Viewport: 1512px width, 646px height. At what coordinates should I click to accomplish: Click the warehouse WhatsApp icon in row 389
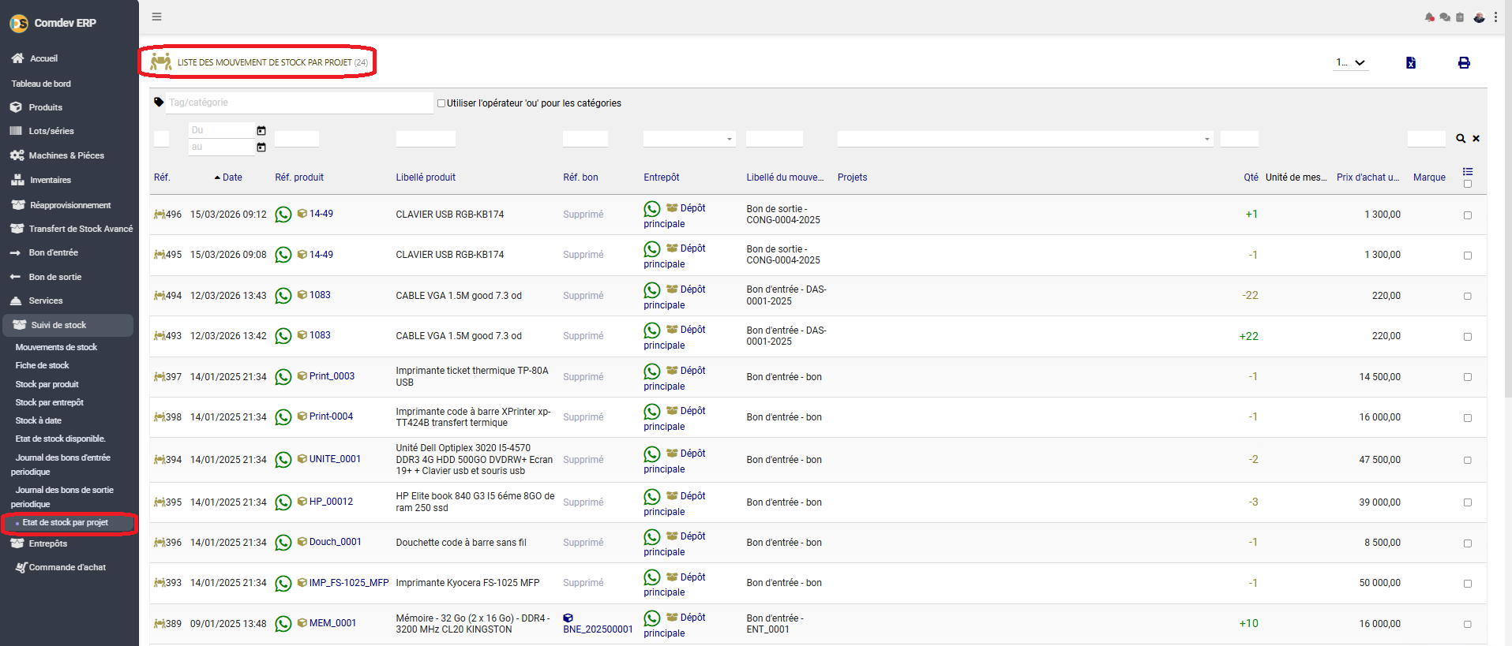click(652, 618)
